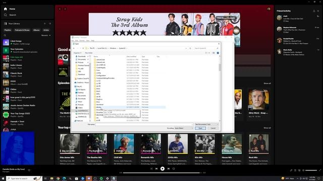The image size is (323, 181).
Task: Open the play queue icon
Action: pyautogui.click(x=295, y=170)
